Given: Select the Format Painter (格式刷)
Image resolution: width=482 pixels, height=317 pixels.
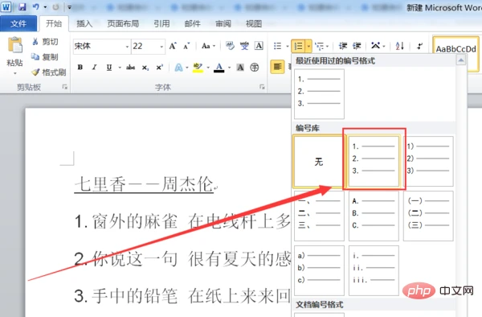Looking at the screenshot, I should pyautogui.click(x=49, y=72).
